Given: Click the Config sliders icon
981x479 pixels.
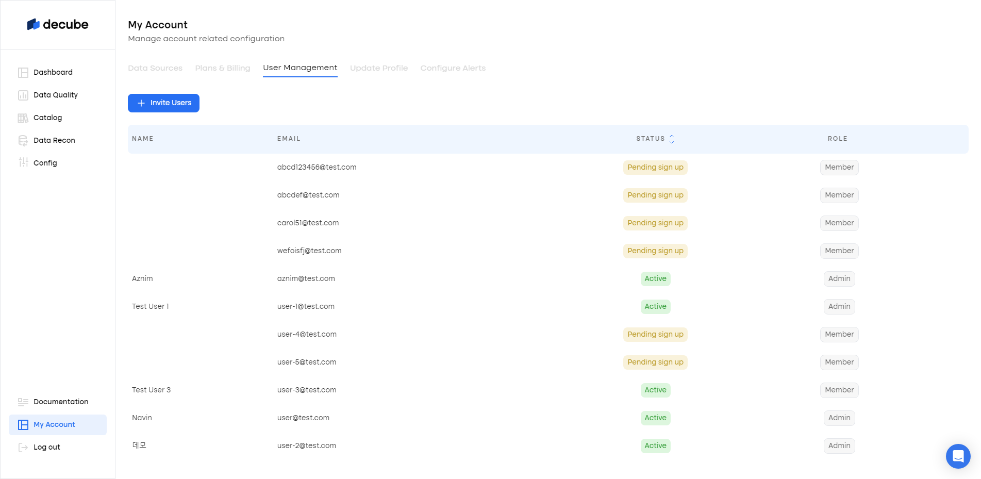Looking at the screenshot, I should (23, 163).
